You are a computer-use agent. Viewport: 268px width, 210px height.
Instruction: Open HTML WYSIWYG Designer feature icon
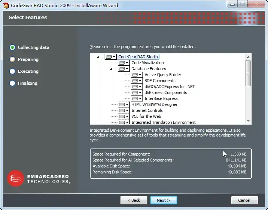point(124,104)
